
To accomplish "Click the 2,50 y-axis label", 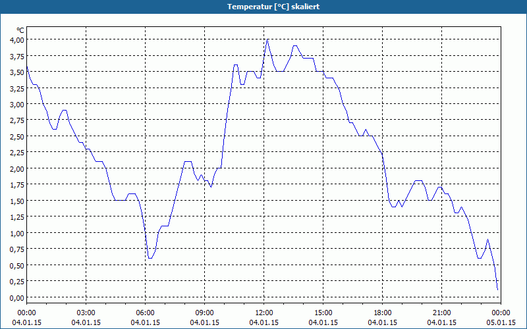I will 17,137.
